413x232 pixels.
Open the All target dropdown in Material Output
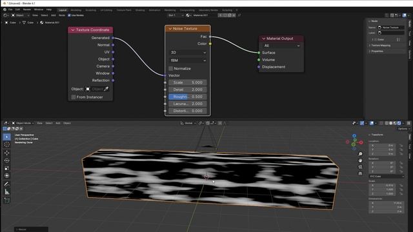click(x=281, y=46)
